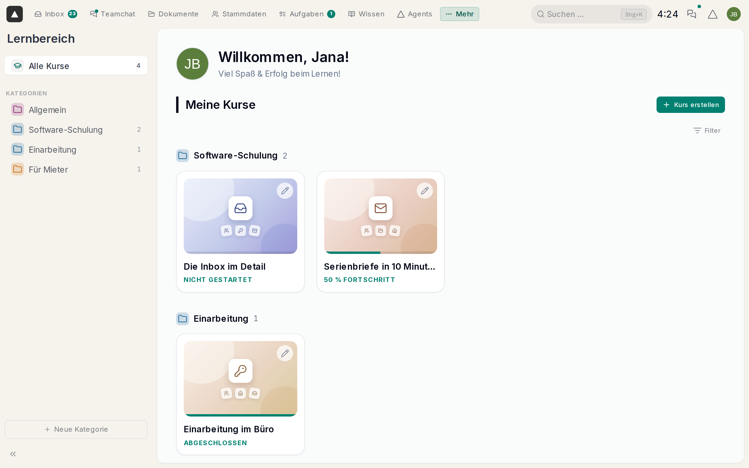
Task: Open Aufgaben with 1 badge
Action: pyautogui.click(x=307, y=14)
